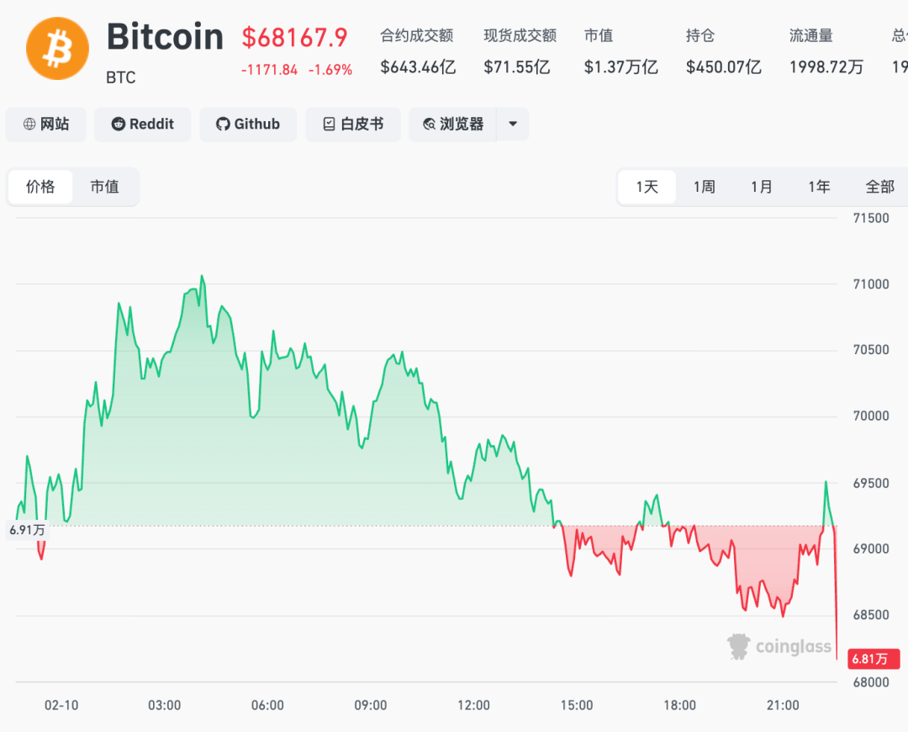
Task: Click the coinglass watermark logo
Action: click(739, 646)
